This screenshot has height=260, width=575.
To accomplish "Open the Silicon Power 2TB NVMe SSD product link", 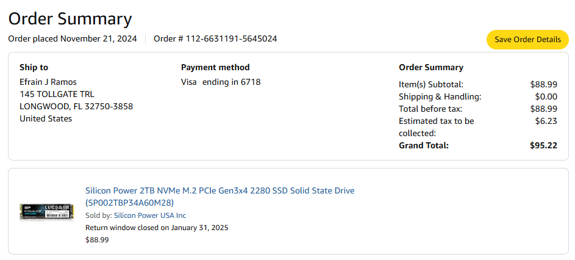I will (x=220, y=191).
